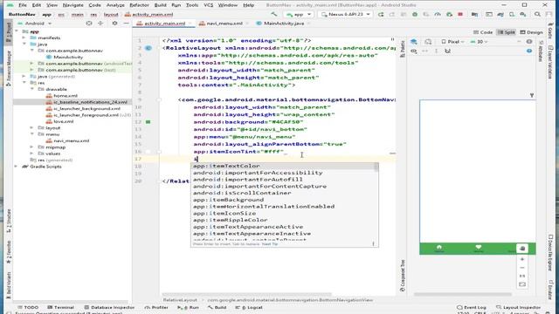Click the collapse all icon in Project panel
This screenshot has height=314, width=559.
[x=100, y=24]
